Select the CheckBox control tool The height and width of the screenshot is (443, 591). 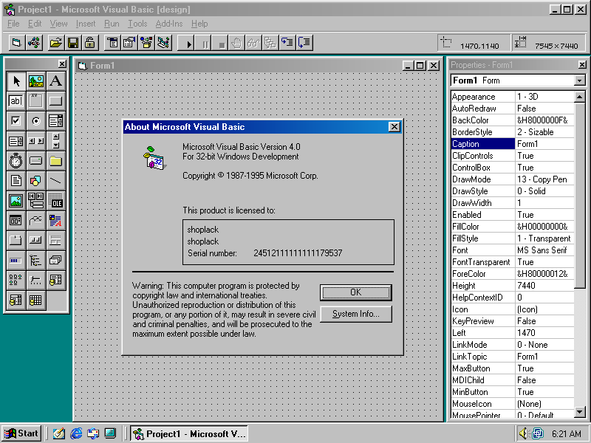[x=16, y=121]
